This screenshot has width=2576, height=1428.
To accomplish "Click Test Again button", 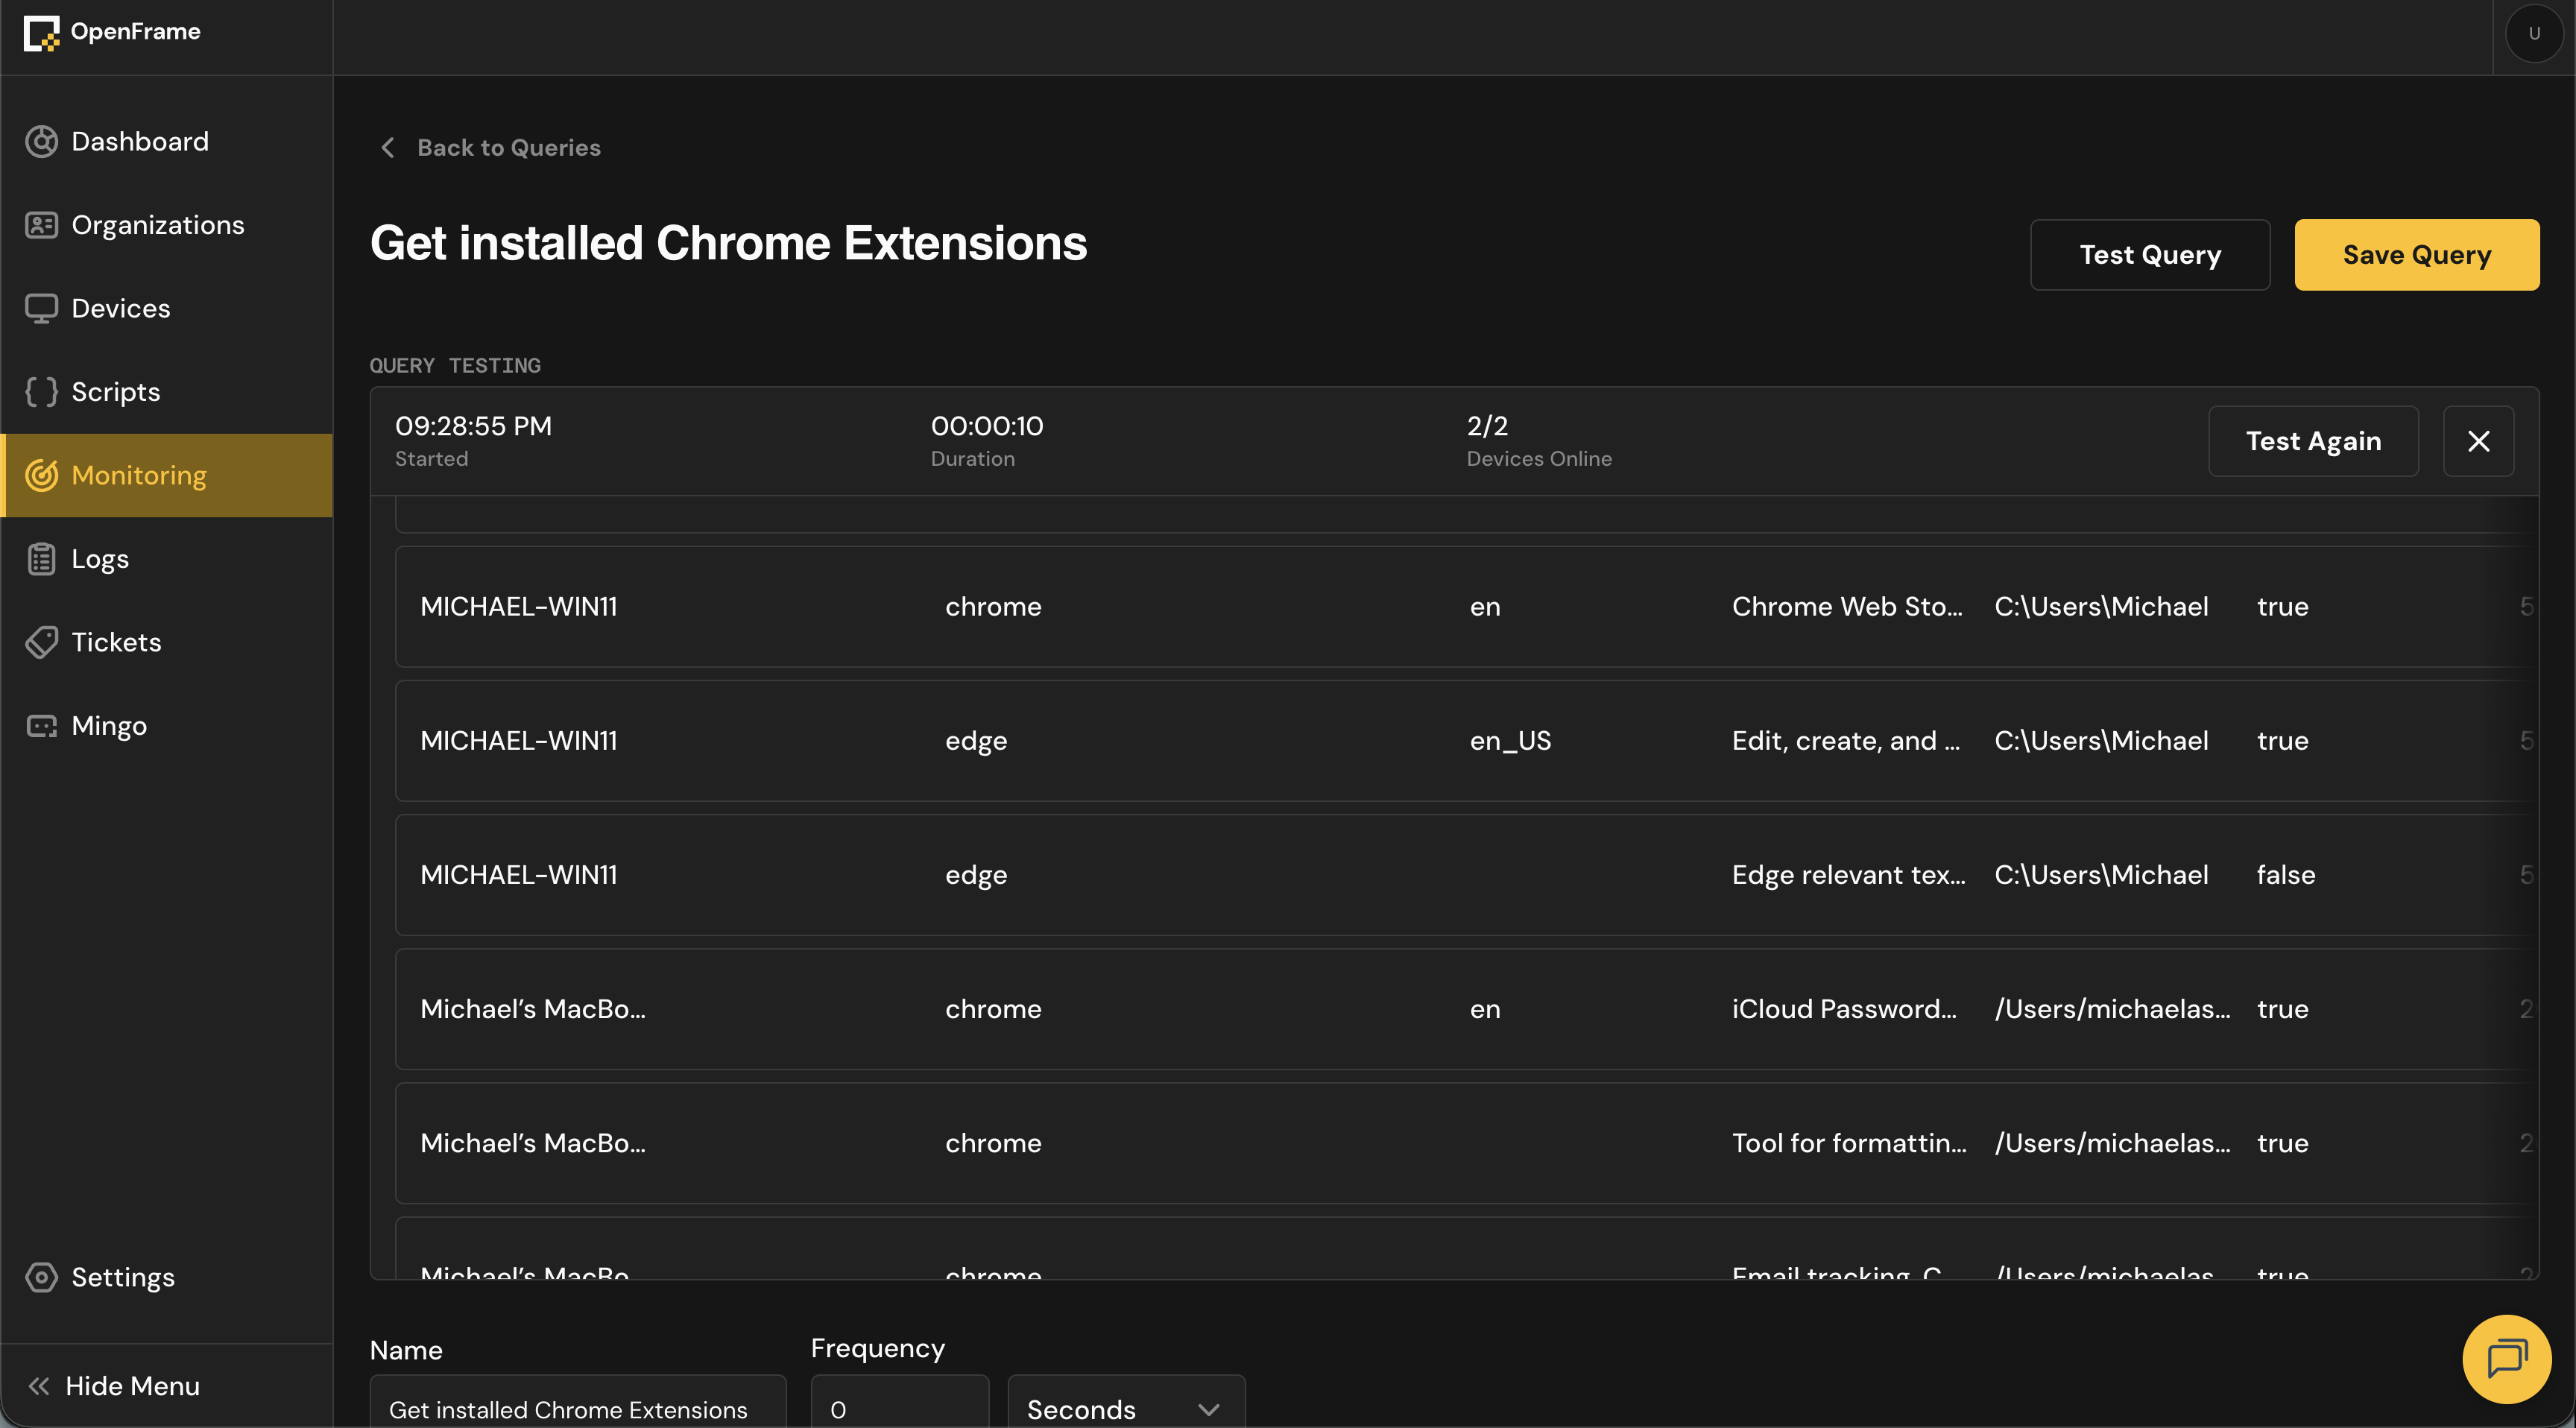I will point(2314,441).
